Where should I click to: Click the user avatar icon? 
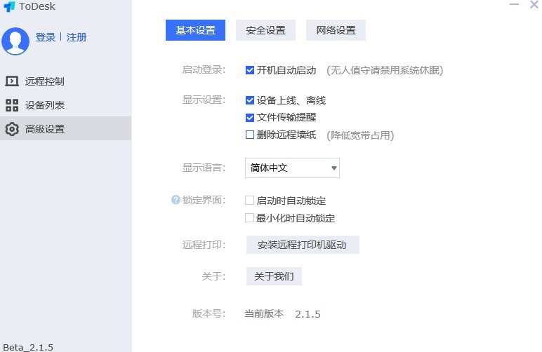15,41
